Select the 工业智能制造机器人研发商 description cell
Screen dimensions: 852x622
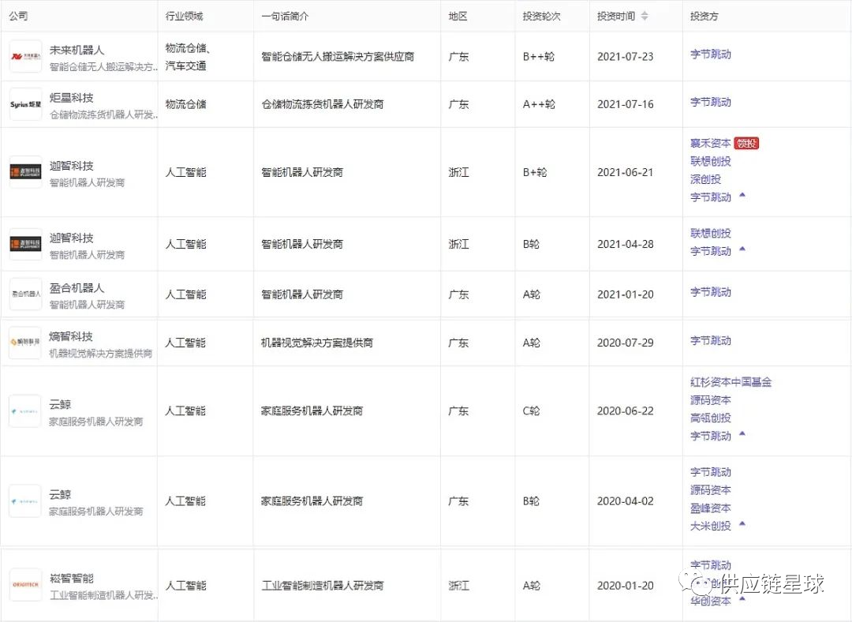tap(322, 585)
